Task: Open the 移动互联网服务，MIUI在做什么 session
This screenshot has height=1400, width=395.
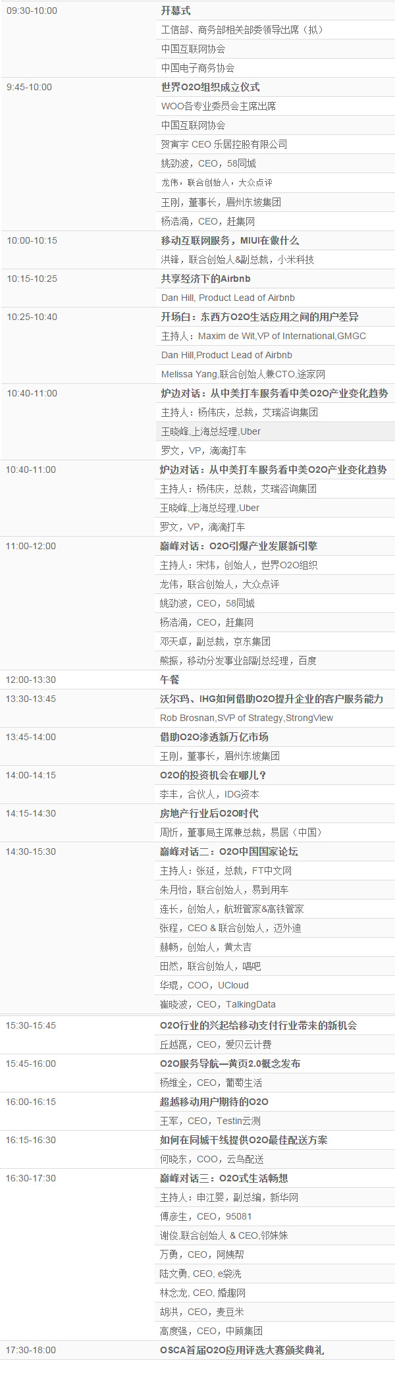Action: pos(230,240)
